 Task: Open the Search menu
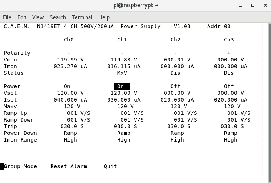click(x=58, y=17)
